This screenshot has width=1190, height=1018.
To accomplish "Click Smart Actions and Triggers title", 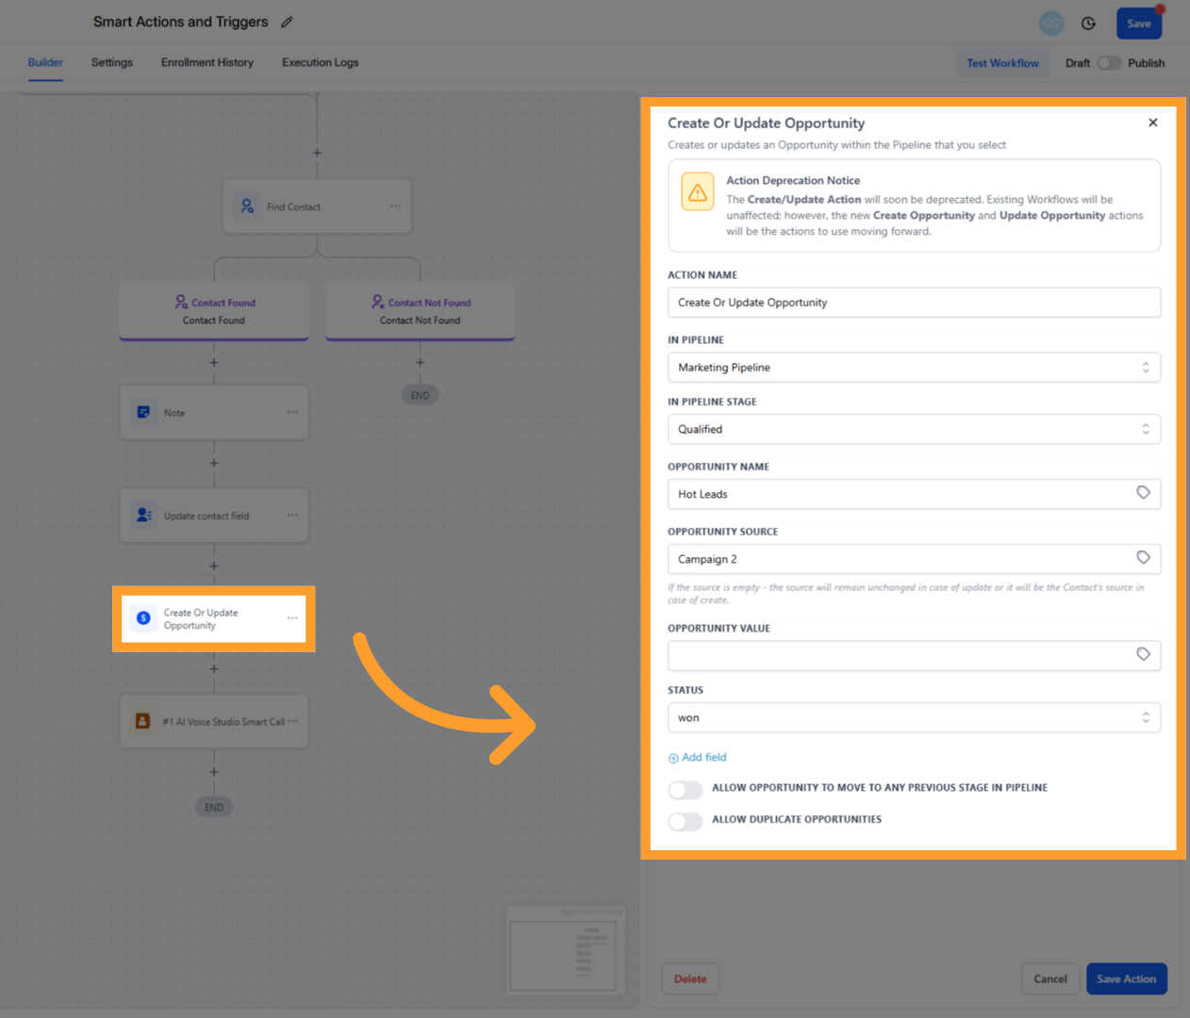I will pos(180,22).
